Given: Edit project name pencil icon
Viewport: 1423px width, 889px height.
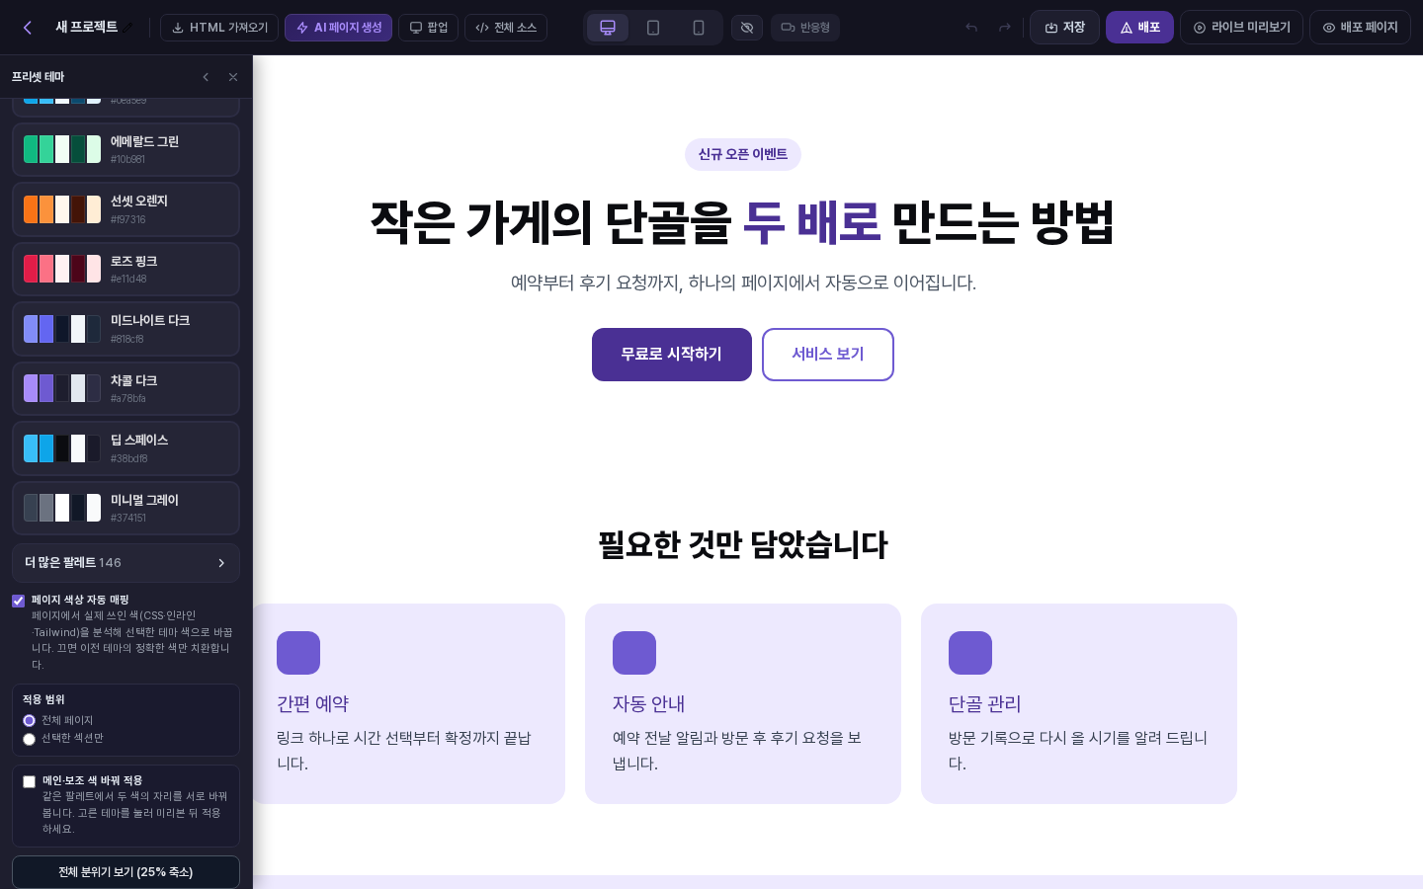Looking at the screenshot, I should pyautogui.click(x=127, y=28).
